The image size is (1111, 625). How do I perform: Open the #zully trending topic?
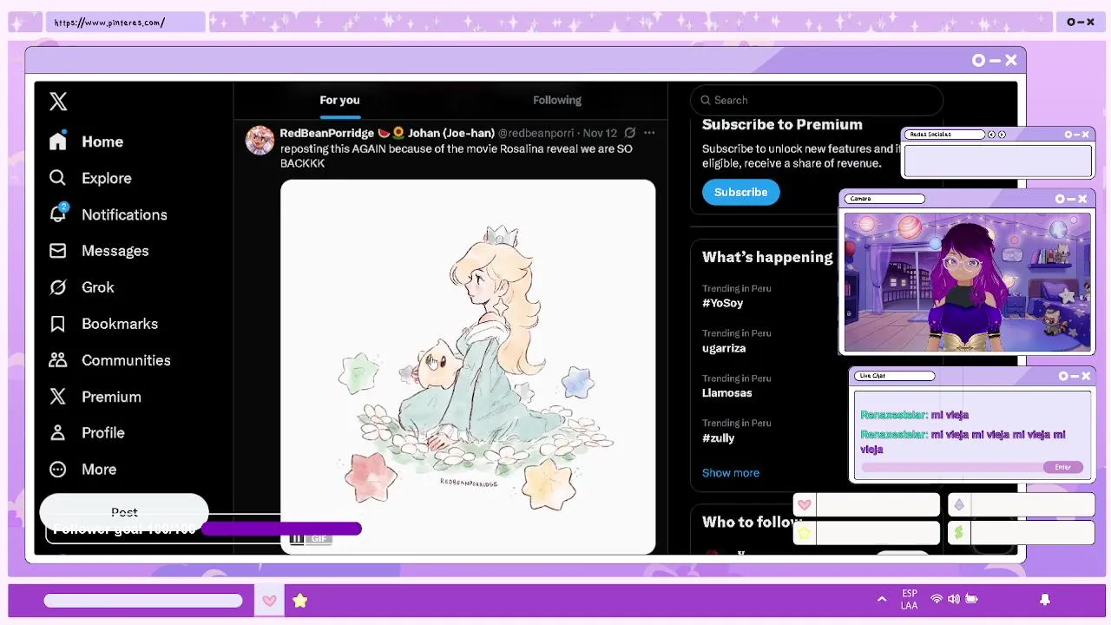coord(719,438)
